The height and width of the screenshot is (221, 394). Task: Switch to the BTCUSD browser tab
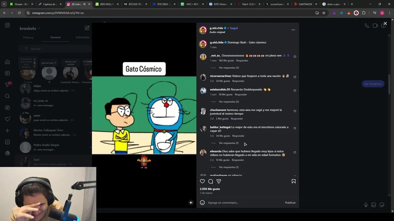135,4
